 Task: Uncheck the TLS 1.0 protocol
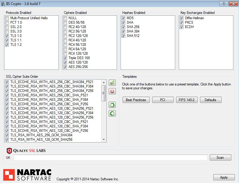coord(7,36)
